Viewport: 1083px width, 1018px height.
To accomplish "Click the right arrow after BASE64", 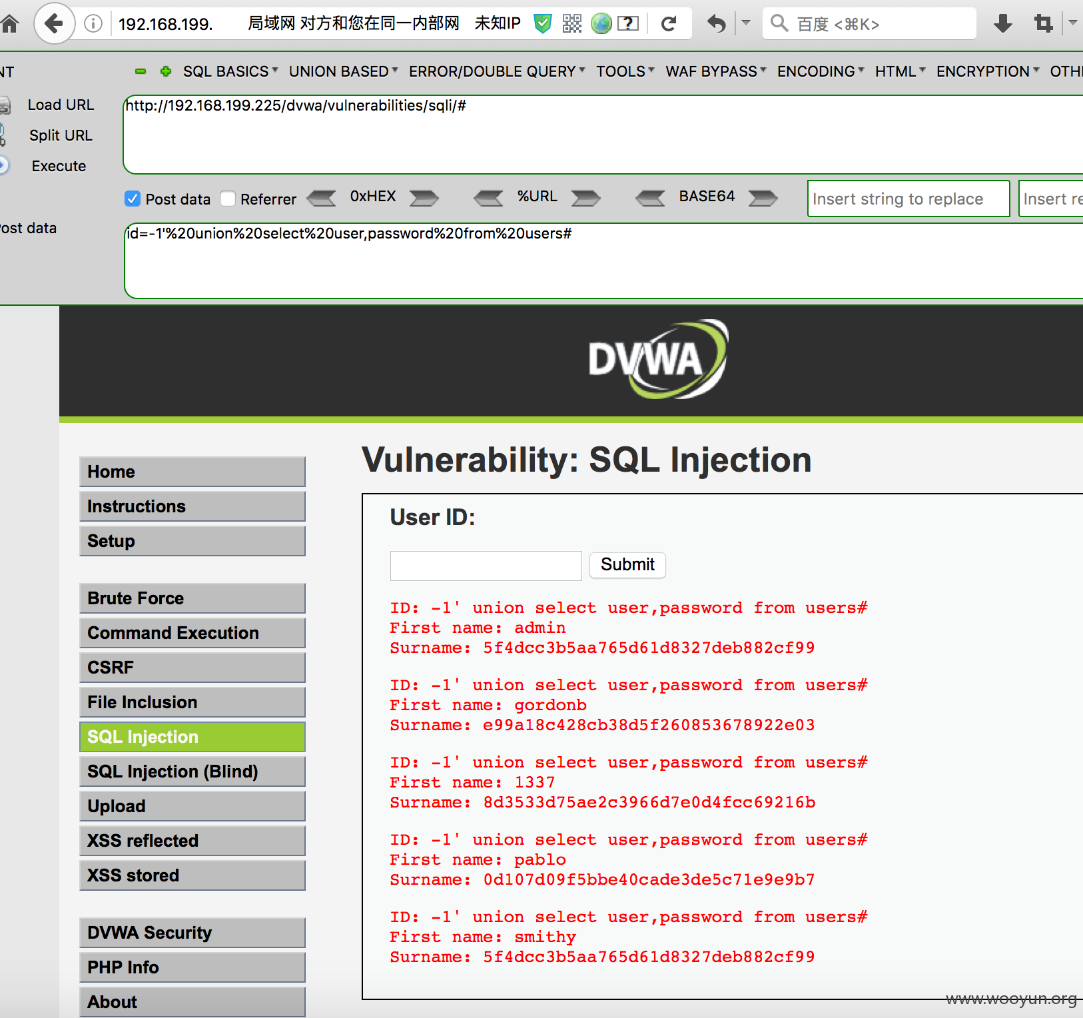I will click(763, 198).
